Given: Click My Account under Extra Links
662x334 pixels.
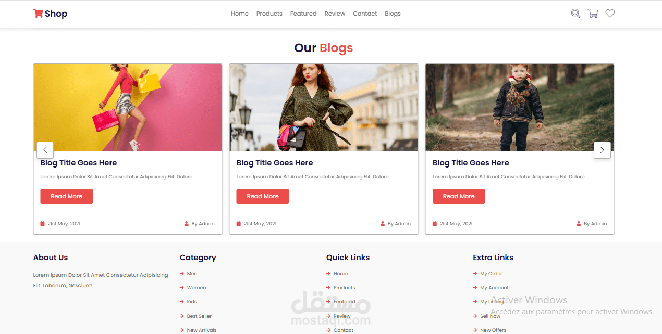Looking at the screenshot, I should point(491,288).
